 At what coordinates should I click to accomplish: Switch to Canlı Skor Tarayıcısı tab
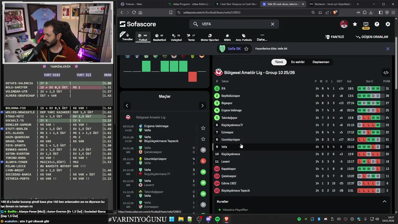[236, 4]
